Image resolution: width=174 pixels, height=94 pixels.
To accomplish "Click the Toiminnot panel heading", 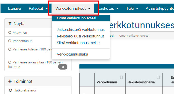I will click(23, 81).
